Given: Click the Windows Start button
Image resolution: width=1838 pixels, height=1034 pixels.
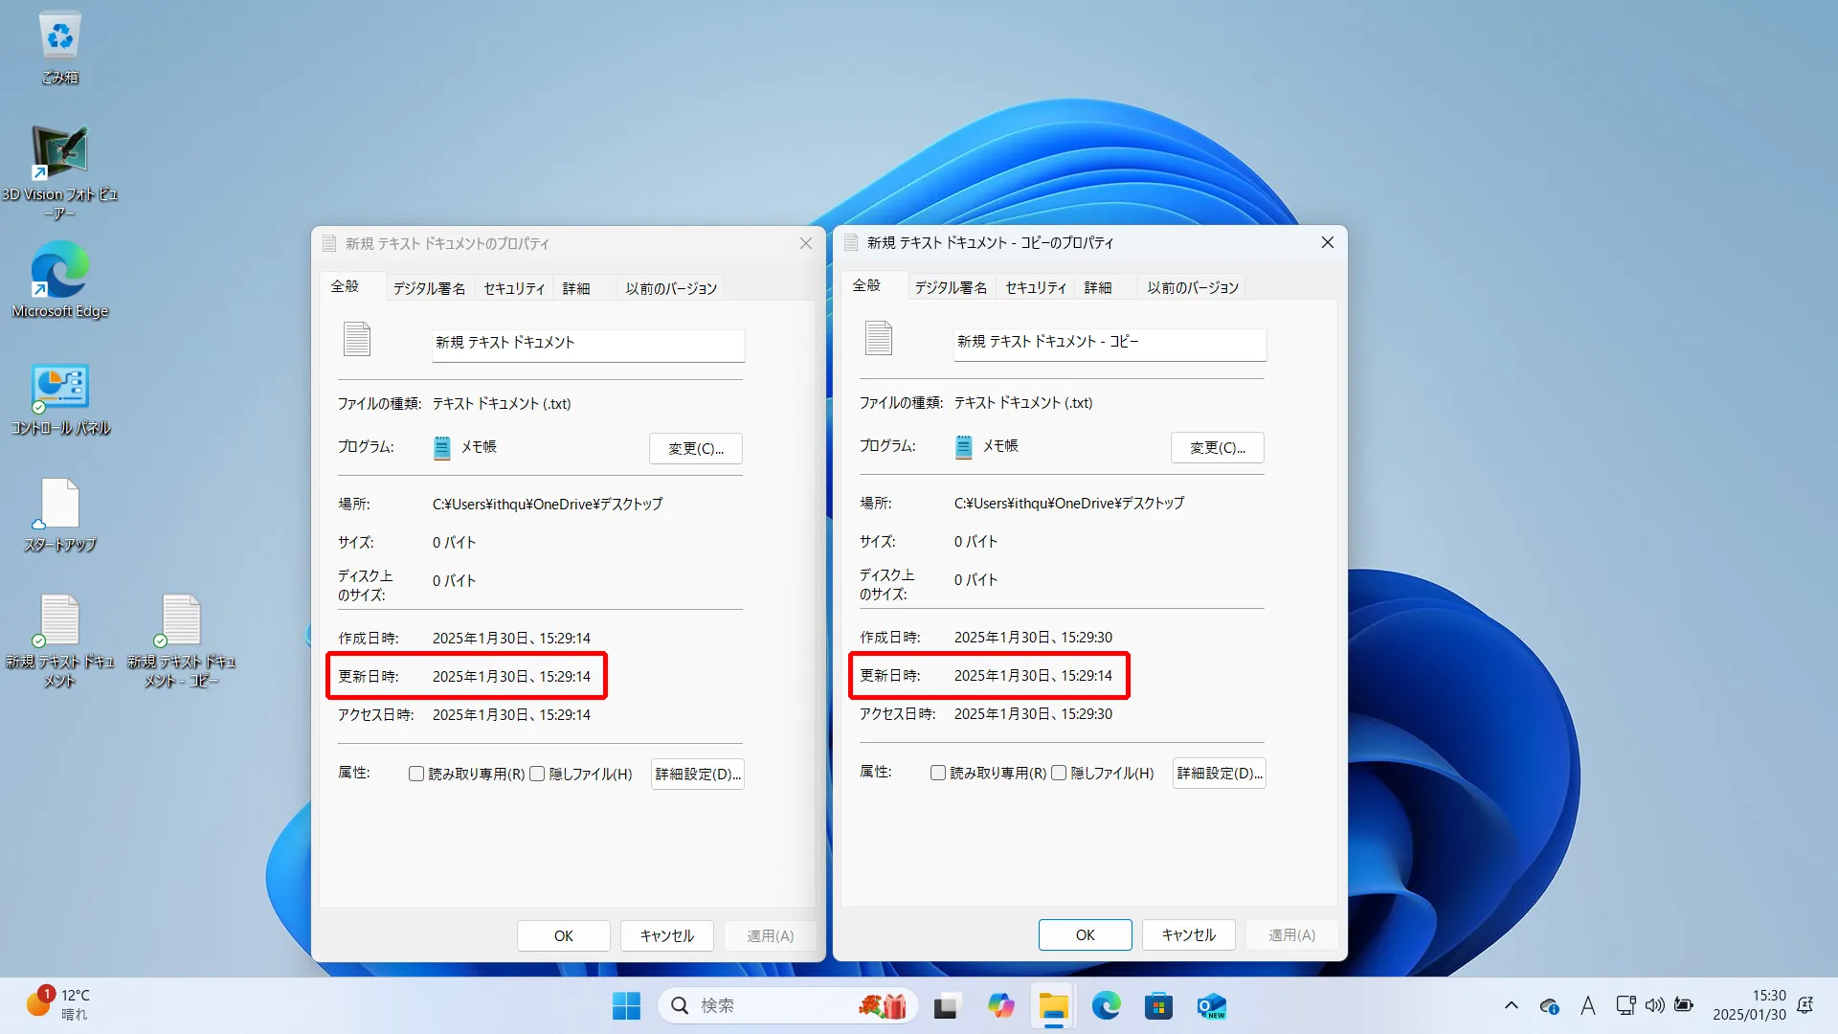Looking at the screenshot, I should click(x=626, y=1005).
